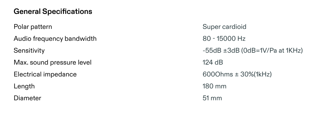Click the General Specifications heading
Viewport: 317px width, 113px height.
[x=53, y=12]
